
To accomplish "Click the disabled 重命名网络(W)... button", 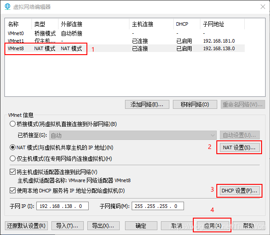I will (x=243, y=104).
